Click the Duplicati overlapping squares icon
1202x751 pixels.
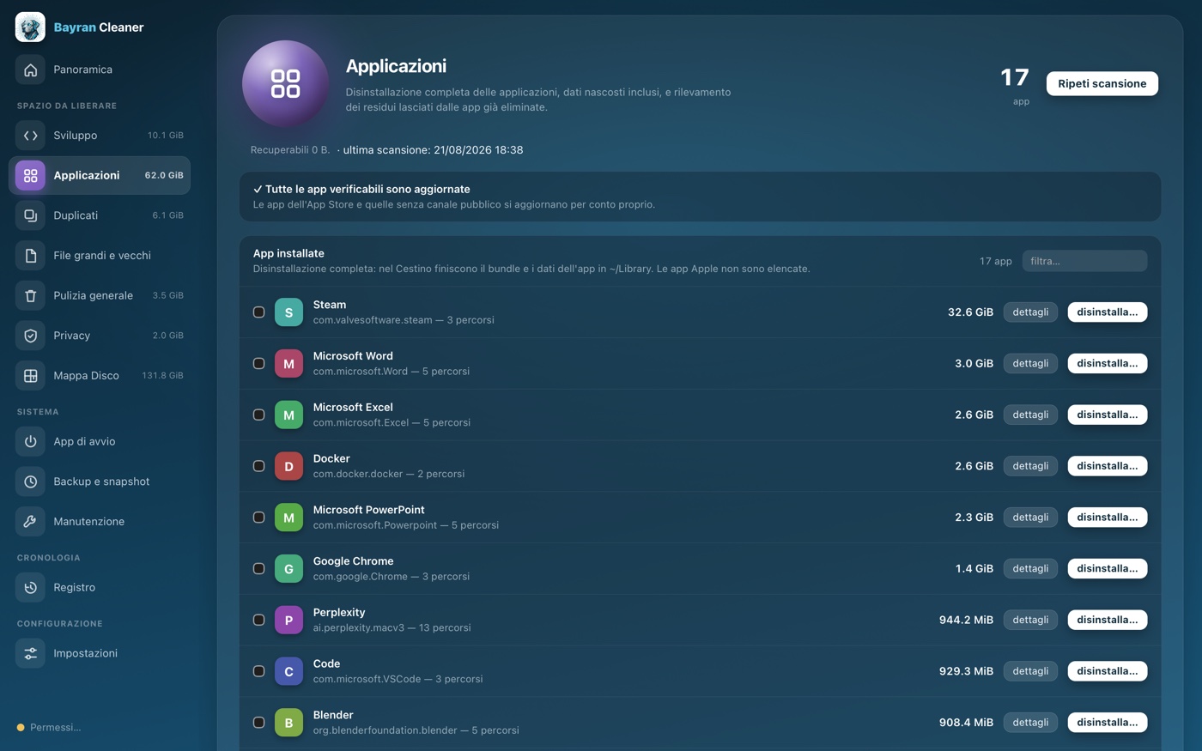coord(30,215)
